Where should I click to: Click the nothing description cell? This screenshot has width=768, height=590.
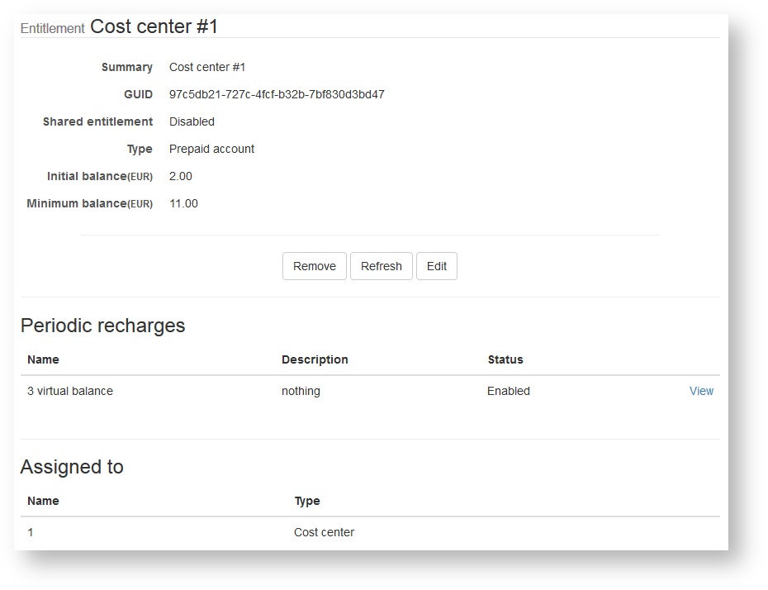tap(301, 391)
